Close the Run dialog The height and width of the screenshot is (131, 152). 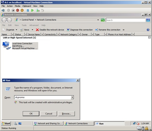click(78, 80)
